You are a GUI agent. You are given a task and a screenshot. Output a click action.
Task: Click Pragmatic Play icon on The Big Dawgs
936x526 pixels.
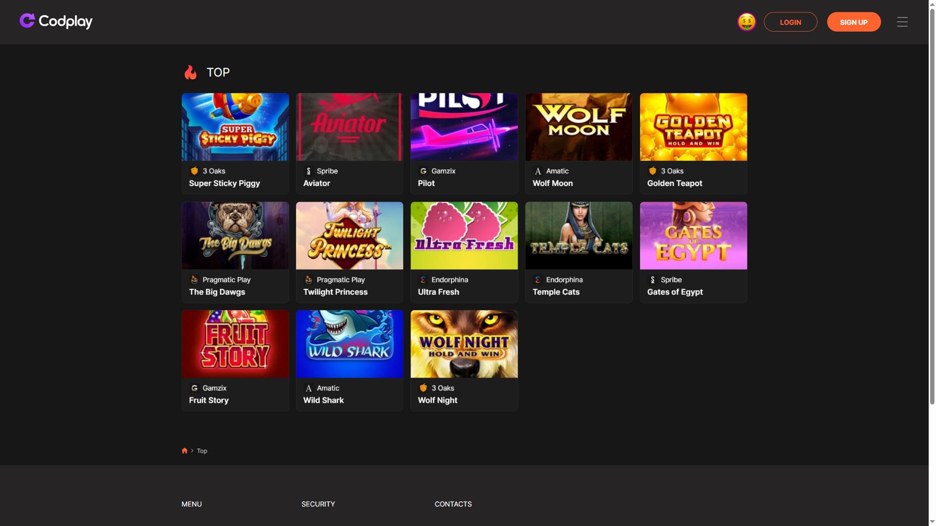click(x=194, y=280)
